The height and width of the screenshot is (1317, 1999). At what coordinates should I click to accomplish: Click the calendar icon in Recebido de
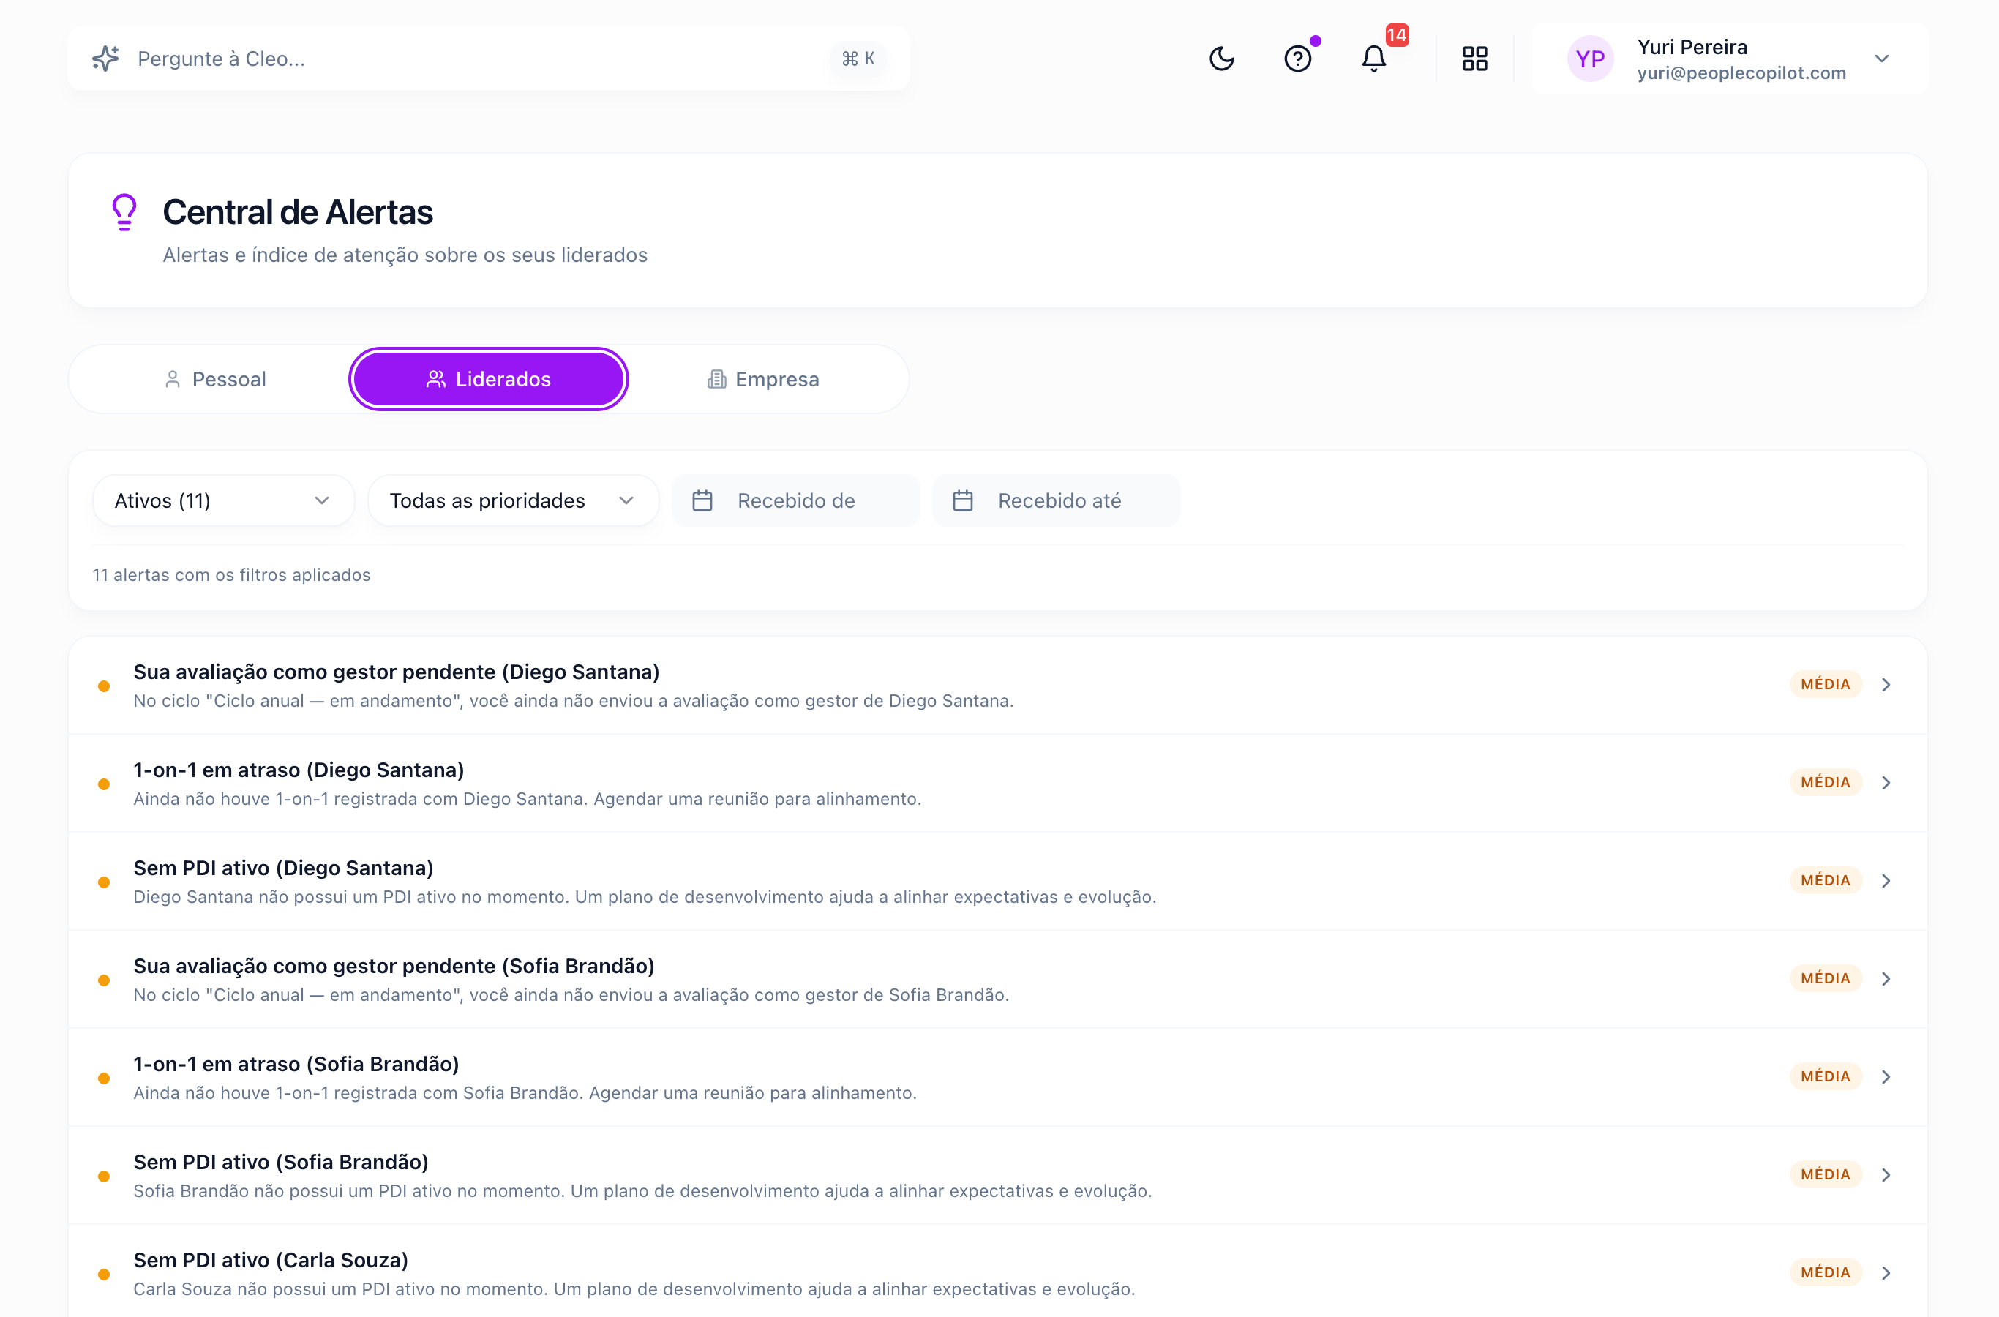[702, 500]
